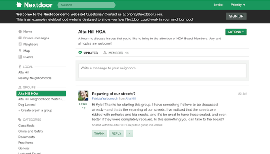
Task: Click the Reply button on post
Action: (116, 133)
